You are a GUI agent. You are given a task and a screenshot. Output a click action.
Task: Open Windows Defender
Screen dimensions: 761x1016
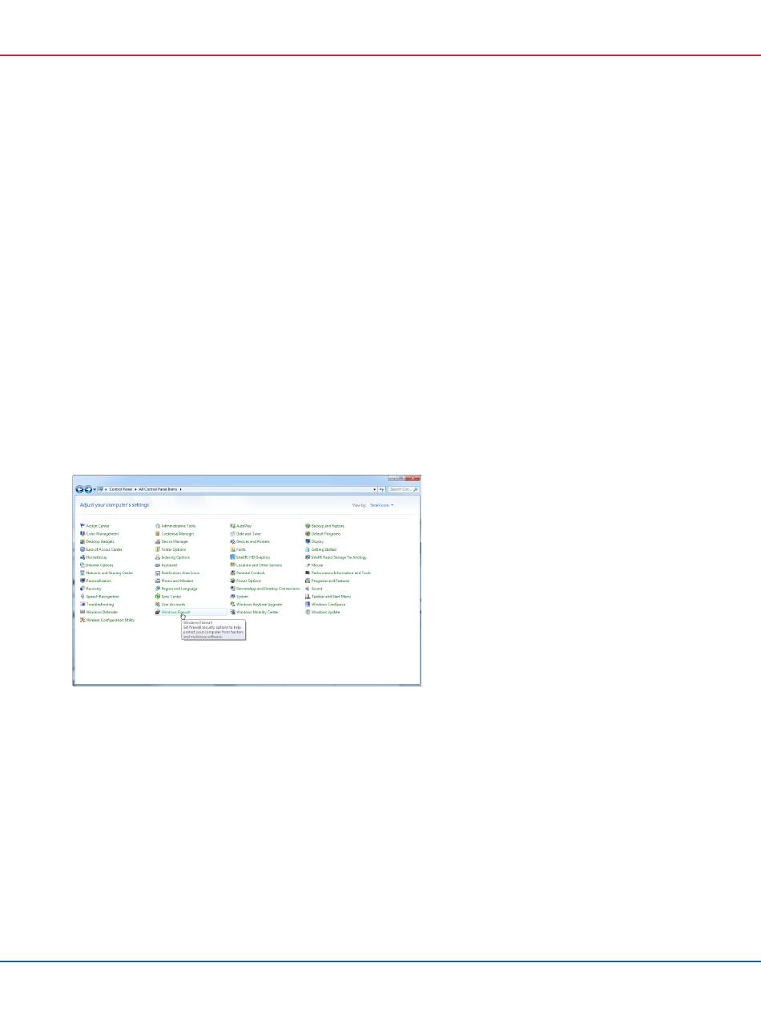coord(99,612)
